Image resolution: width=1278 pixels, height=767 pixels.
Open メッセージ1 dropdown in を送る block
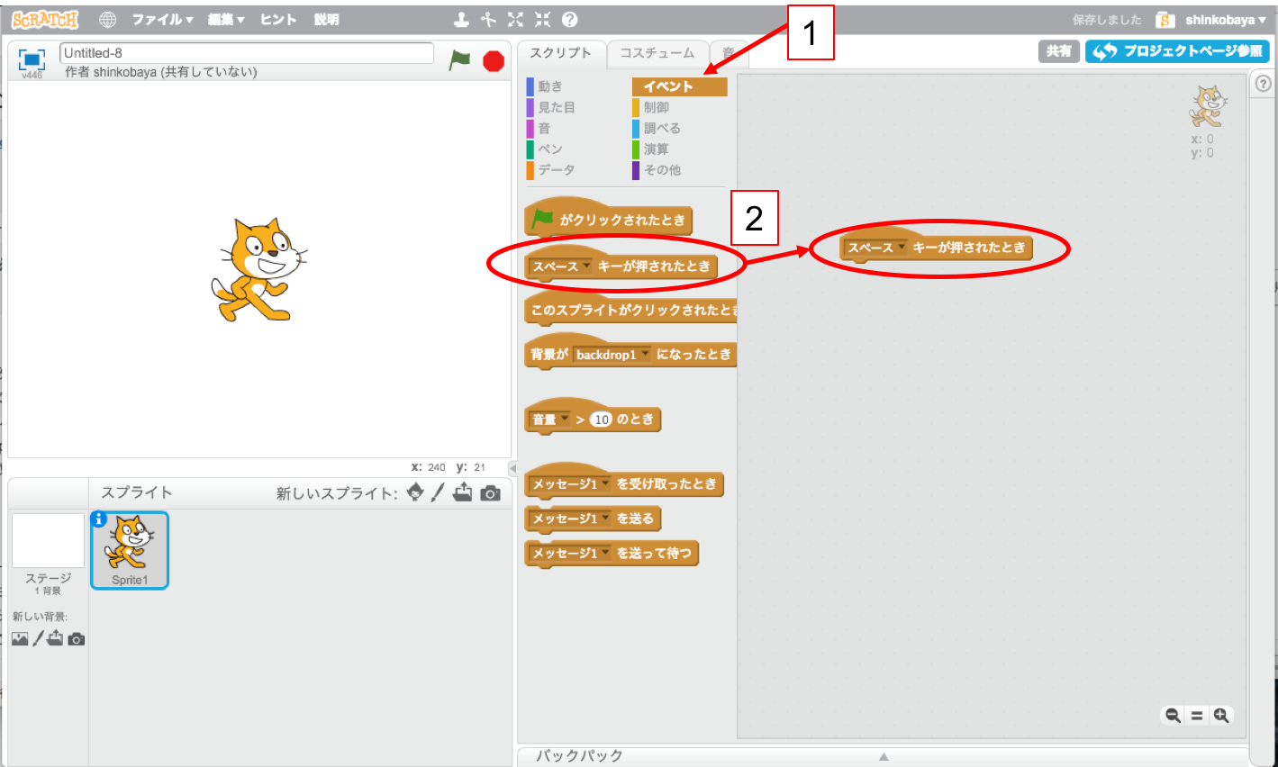tap(605, 519)
